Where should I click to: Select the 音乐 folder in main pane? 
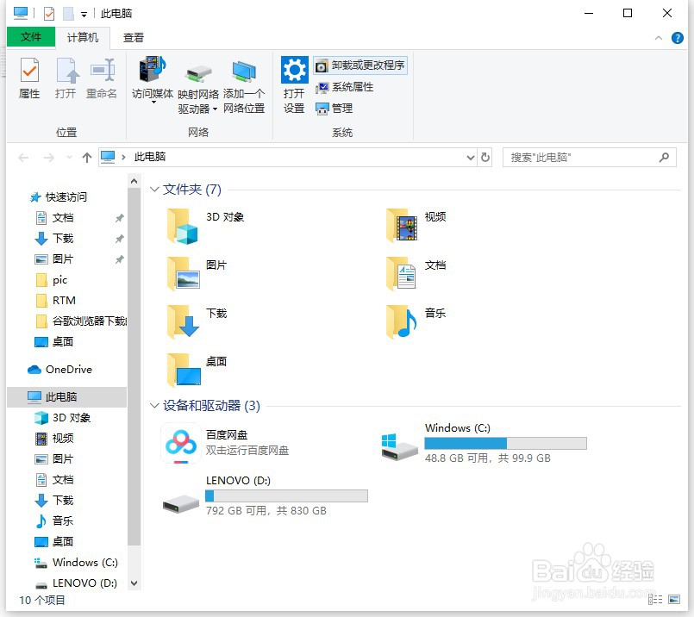point(402,322)
